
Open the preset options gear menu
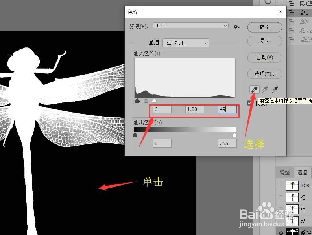(236, 27)
